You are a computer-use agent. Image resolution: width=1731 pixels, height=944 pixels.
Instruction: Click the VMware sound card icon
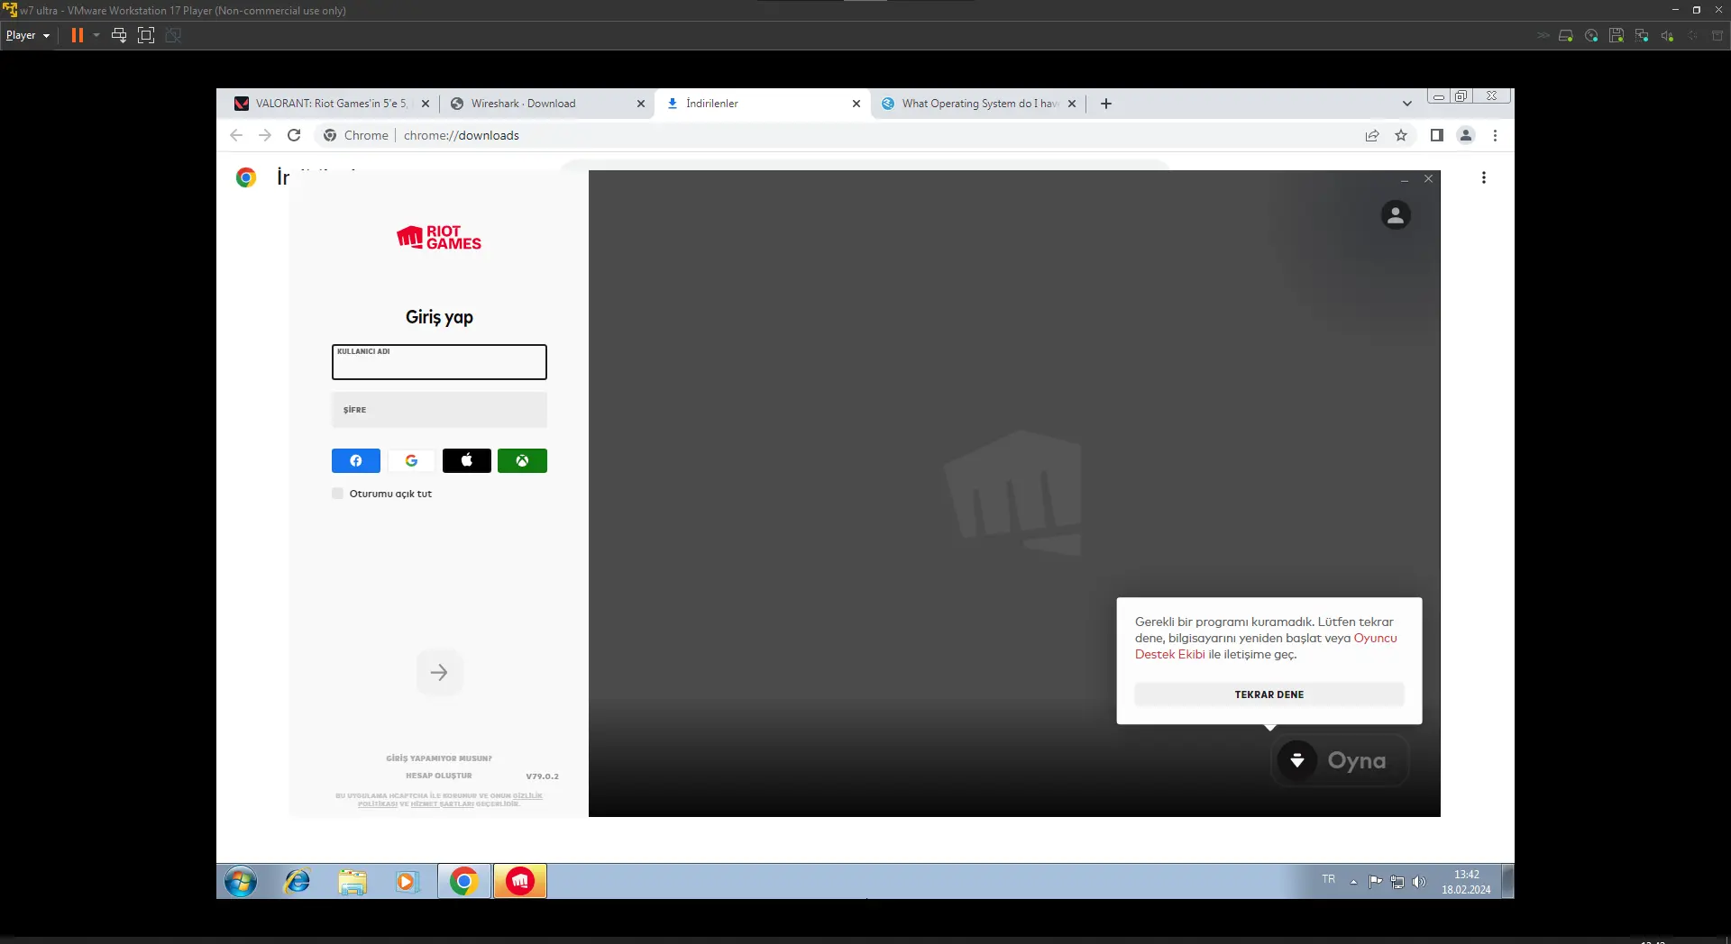click(x=1667, y=36)
